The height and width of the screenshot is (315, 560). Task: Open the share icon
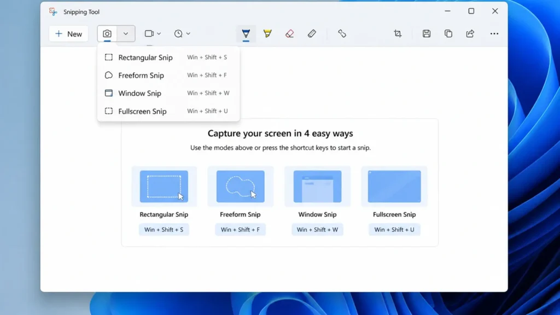[470, 33]
